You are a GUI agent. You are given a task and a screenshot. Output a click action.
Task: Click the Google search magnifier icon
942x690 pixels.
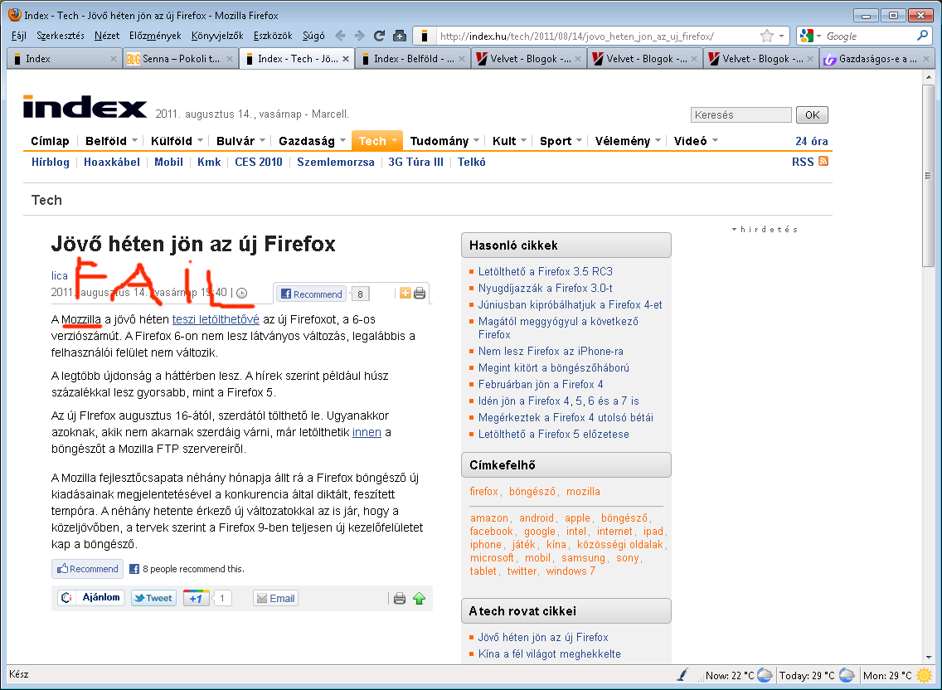[x=922, y=36]
